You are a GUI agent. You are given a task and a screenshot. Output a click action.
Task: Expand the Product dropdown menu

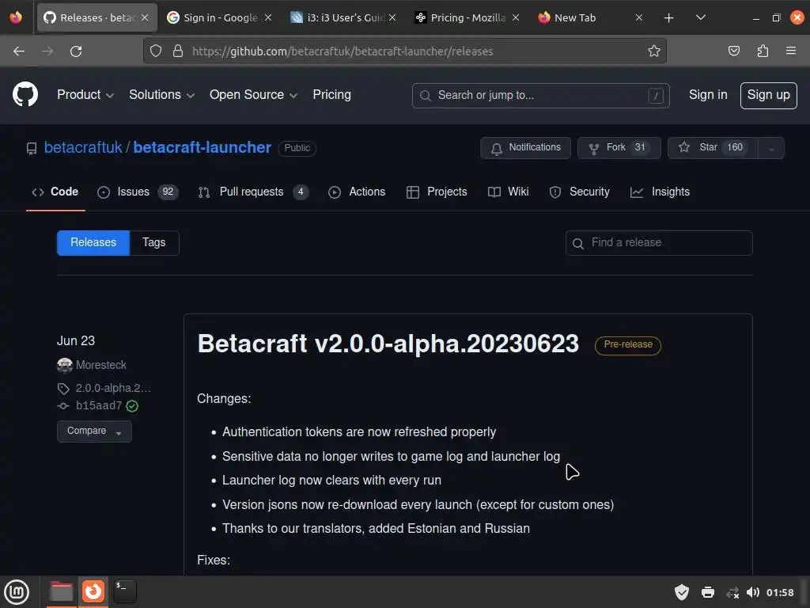pyautogui.click(x=85, y=95)
